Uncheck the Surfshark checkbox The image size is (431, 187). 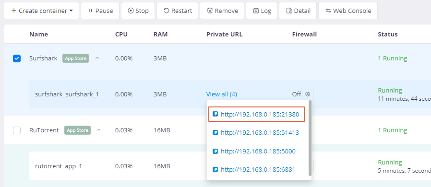tap(17, 58)
